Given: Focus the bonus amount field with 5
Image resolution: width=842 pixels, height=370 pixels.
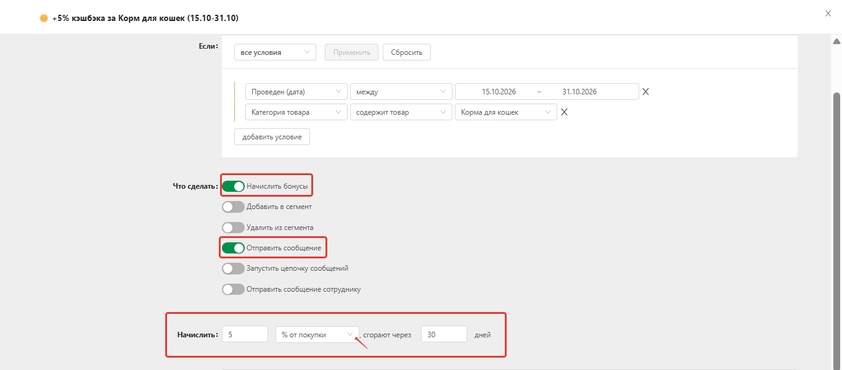Looking at the screenshot, I should 245,334.
